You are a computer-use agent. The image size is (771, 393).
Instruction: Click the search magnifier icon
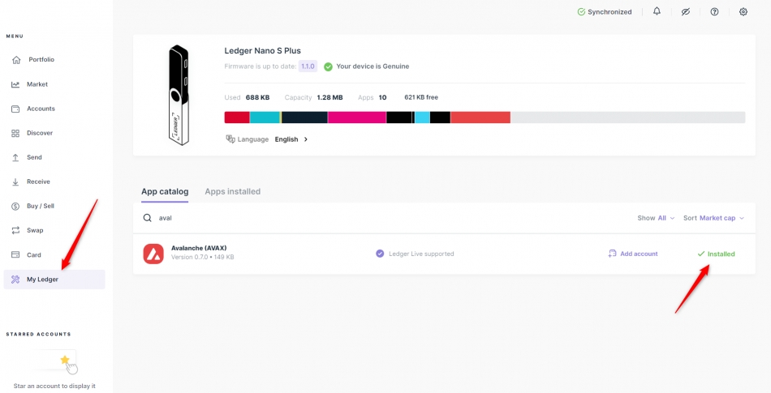(x=147, y=218)
